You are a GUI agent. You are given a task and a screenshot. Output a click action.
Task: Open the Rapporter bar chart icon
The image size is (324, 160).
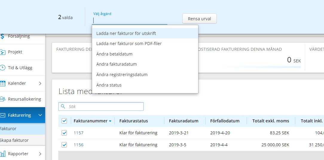click(x=2, y=154)
